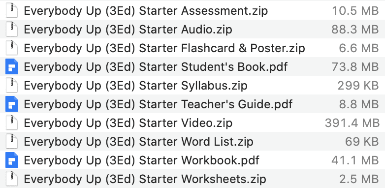Click the zip icon beside Starter Syllabus.zip

click(x=12, y=85)
